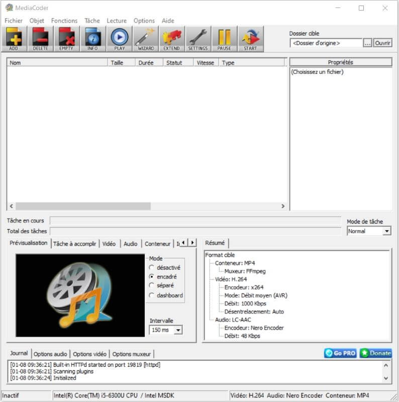Click the Dossier cible input field
This screenshot has width=399, height=402.
click(326, 43)
